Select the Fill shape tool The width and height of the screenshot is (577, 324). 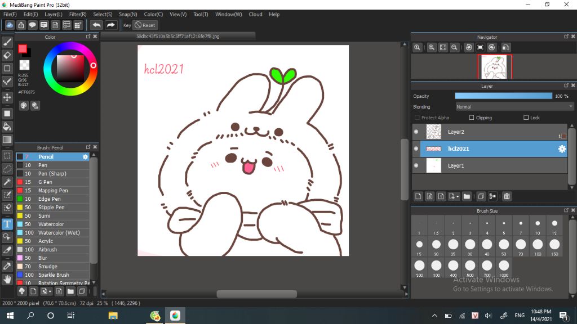pyautogui.click(x=7, y=114)
